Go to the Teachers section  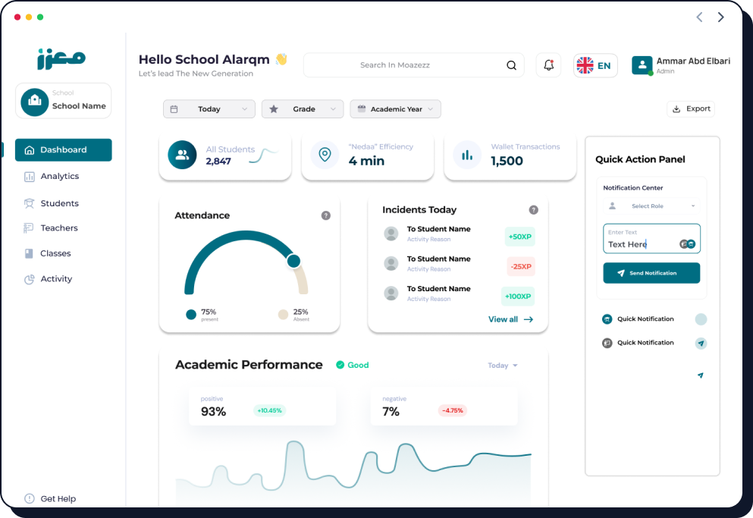pos(55,228)
